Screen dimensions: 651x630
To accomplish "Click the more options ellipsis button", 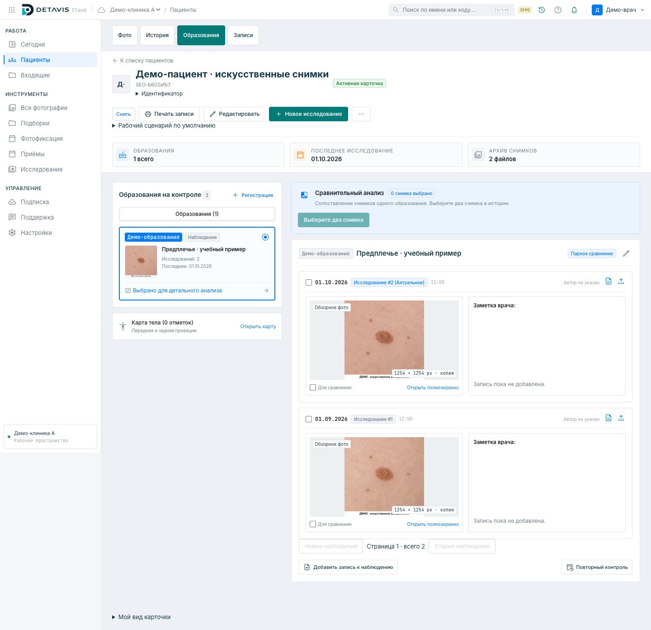I will coord(361,114).
